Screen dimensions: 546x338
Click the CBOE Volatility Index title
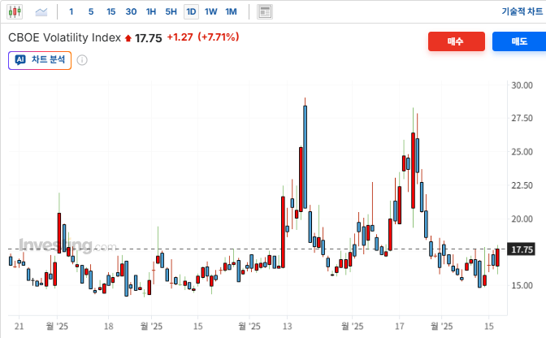[64, 37]
